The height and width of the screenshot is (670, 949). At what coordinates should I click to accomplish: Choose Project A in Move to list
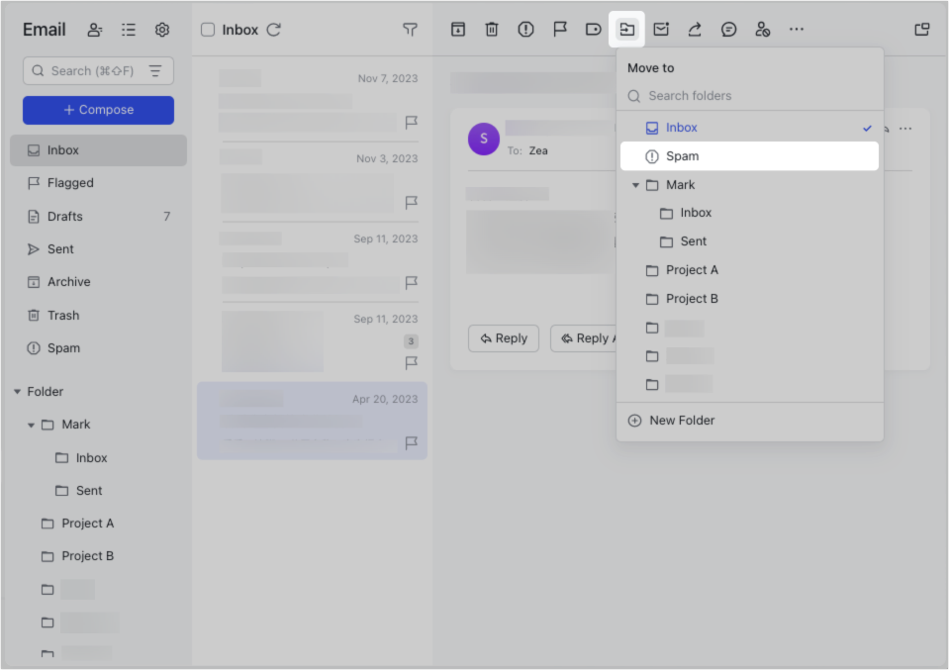click(692, 270)
